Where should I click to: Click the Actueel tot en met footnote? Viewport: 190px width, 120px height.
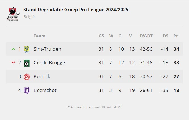click(94, 107)
